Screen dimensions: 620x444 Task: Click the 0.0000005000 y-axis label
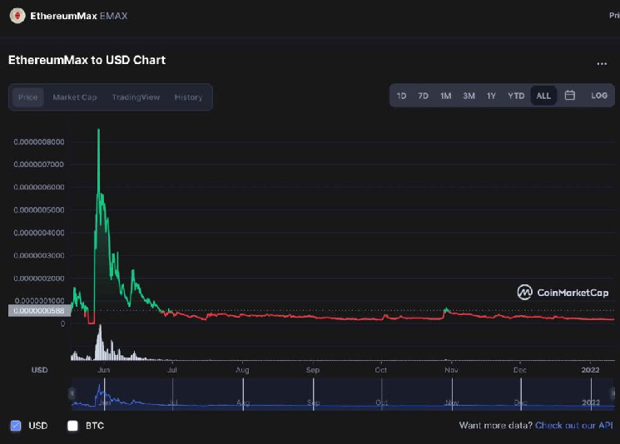pos(39,210)
